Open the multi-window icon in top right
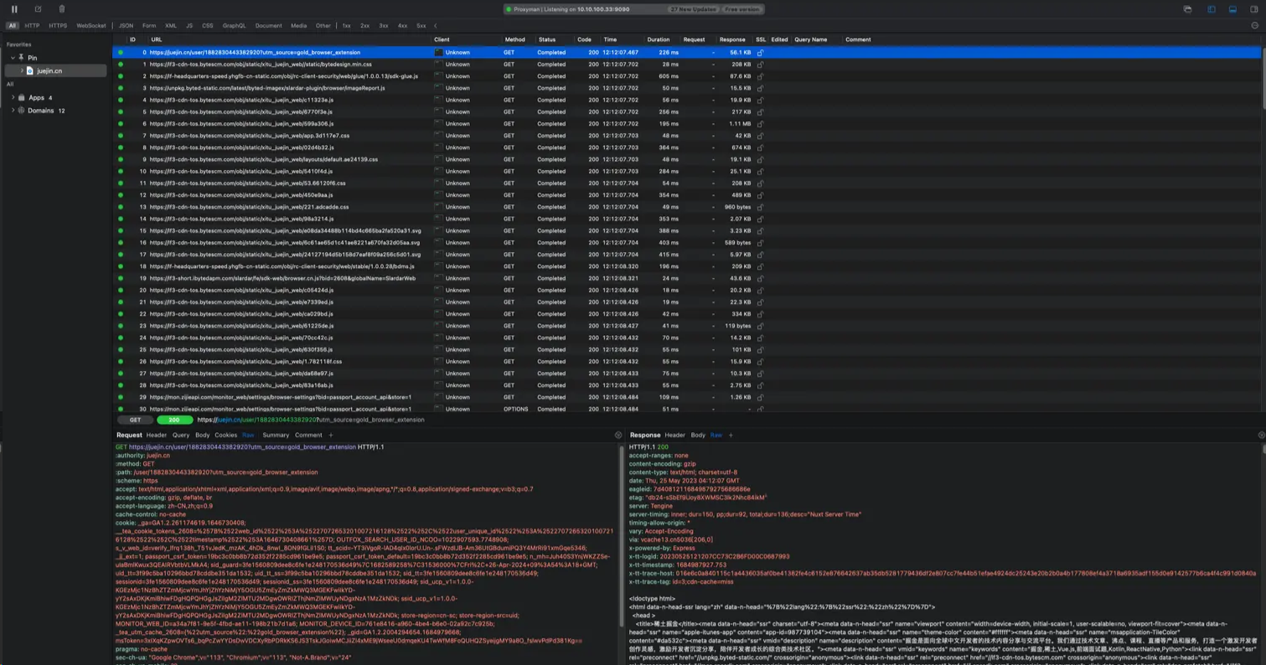The width and height of the screenshot is (1266, 665). [x=1187, y=9]
